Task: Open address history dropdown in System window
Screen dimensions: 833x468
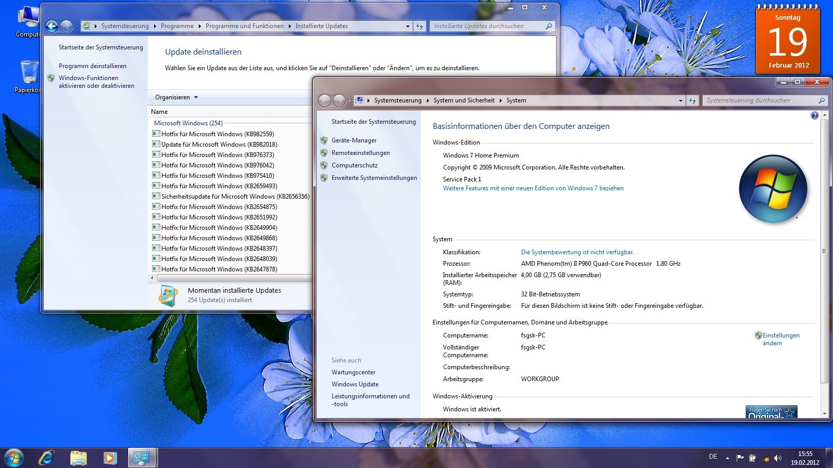Action: [x=680, y=100]
